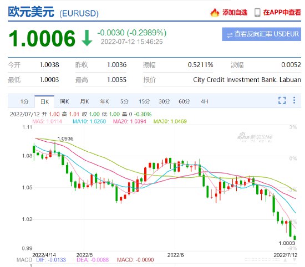Click MA20: 1.0394 indicator label
The image size is (305, 267).
click(130, 121)
